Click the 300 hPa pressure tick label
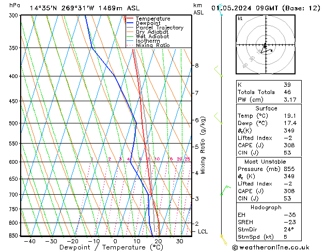Screen dimensions: 325x251 pos(13,15)
